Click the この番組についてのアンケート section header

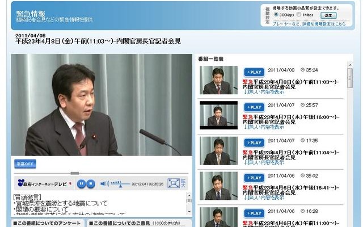click(47, 223)
